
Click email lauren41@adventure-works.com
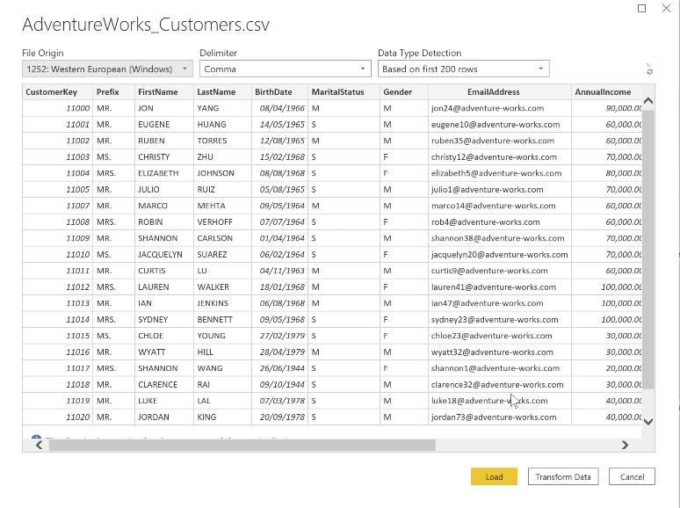(x=500, y=287)
